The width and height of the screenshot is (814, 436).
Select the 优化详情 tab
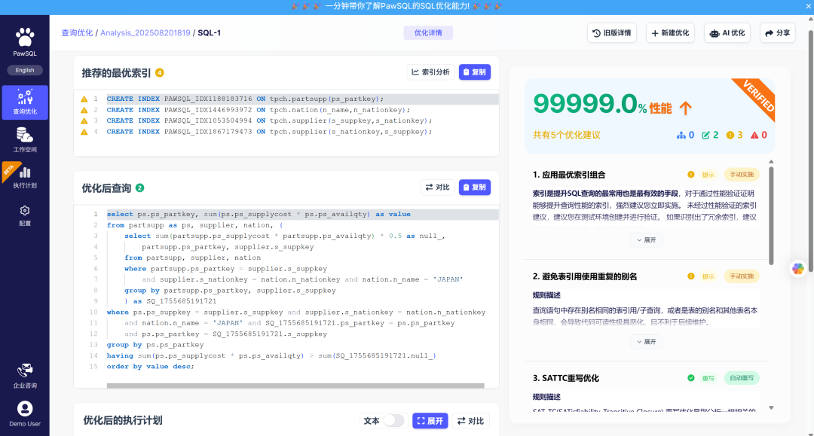(428, 32)
